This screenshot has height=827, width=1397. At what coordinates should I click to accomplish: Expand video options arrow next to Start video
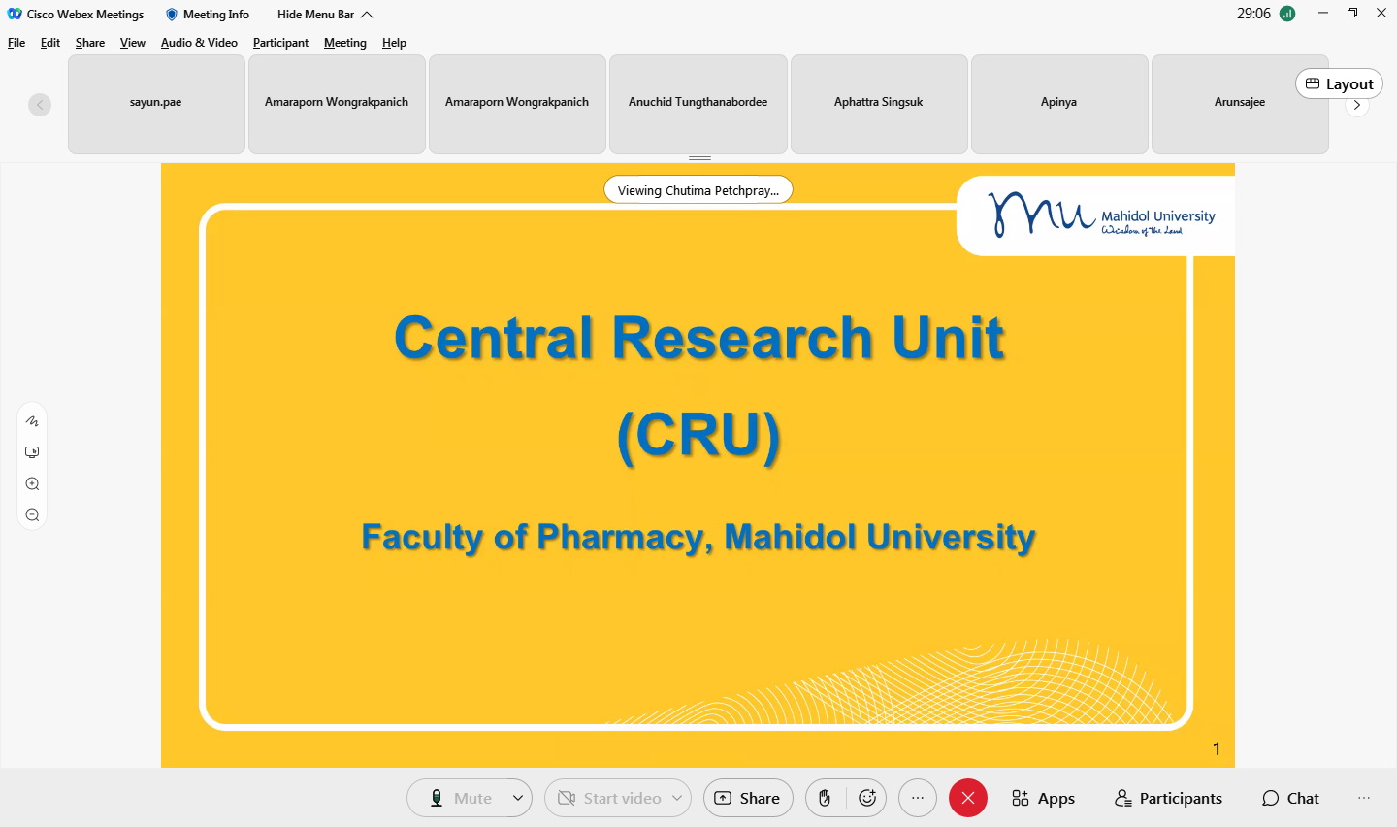pos(677,798)
